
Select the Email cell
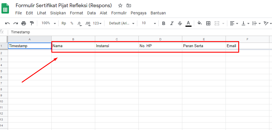pos(247,46)
